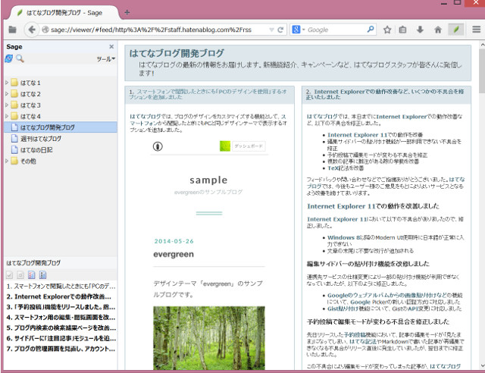Click the third feed item toolbar icon
Screen dimensions: 485x373
[x=31, y=275]
